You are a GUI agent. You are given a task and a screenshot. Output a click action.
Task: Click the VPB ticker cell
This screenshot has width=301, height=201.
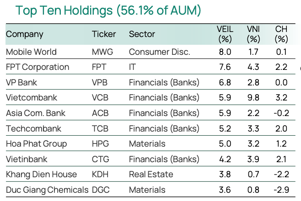click(x=101, y=83)
